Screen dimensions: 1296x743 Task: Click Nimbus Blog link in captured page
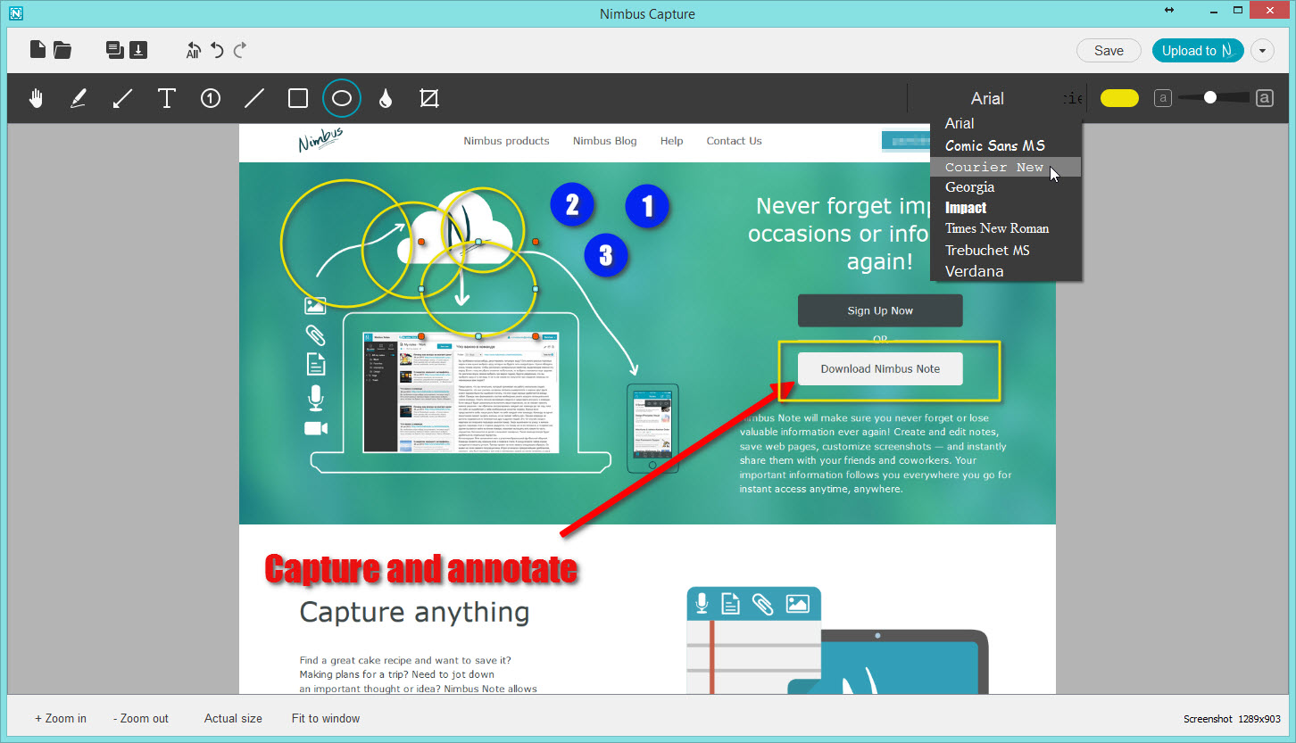[605, 141]
